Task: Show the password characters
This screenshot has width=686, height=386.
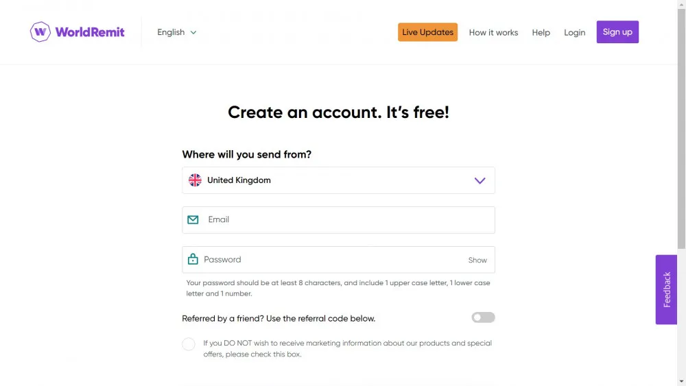Action: point(477,260)
